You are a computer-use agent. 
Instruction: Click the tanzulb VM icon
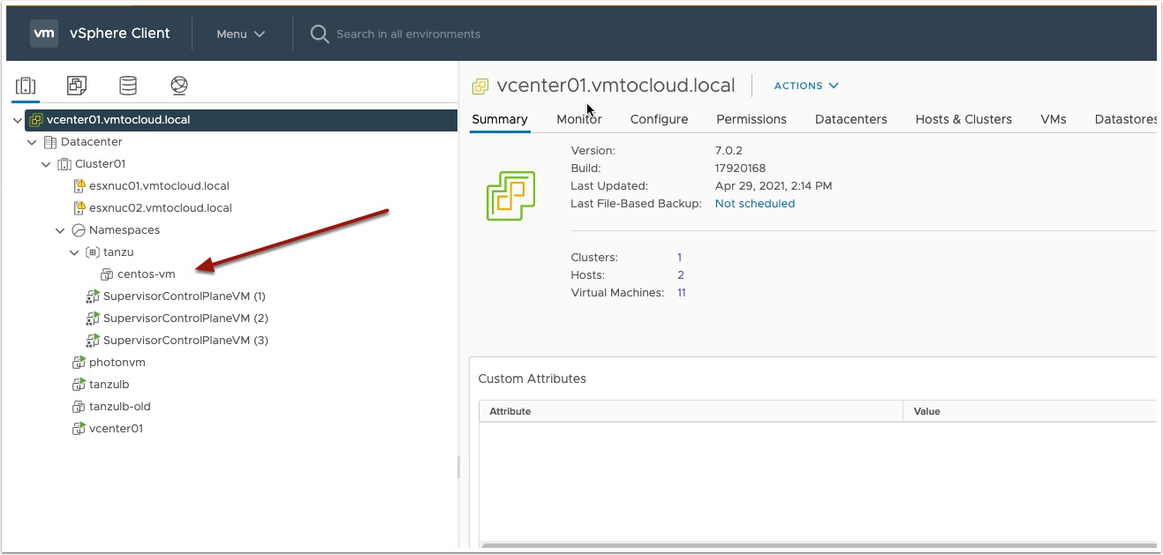[x=79, y=385]
